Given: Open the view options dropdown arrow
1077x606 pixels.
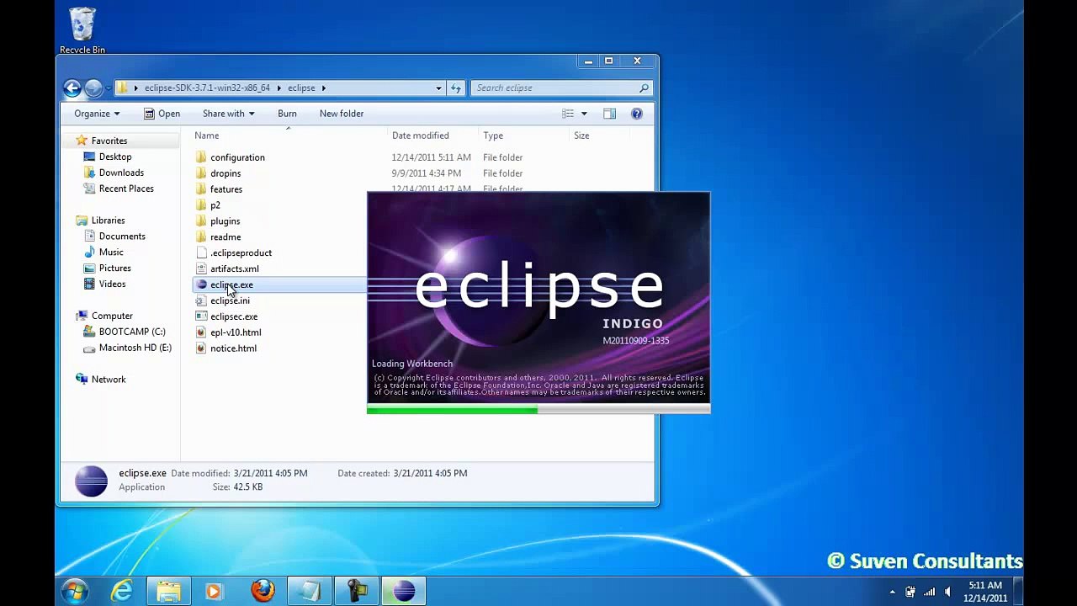Looking at the screenshot, I should pos(584,114).
